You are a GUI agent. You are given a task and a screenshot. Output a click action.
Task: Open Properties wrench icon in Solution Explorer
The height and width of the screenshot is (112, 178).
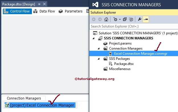[140, 19]
